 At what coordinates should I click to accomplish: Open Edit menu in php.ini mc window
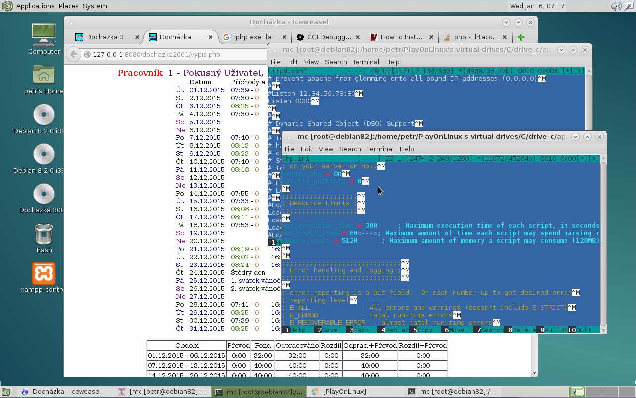(x=307, y=149)
